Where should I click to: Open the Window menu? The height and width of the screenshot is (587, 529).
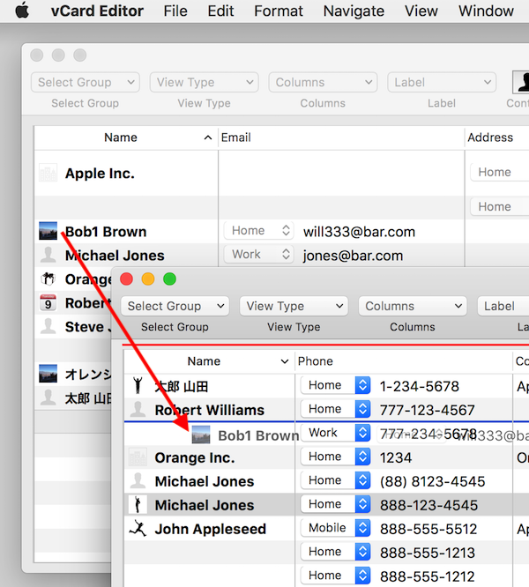(486, 11)
